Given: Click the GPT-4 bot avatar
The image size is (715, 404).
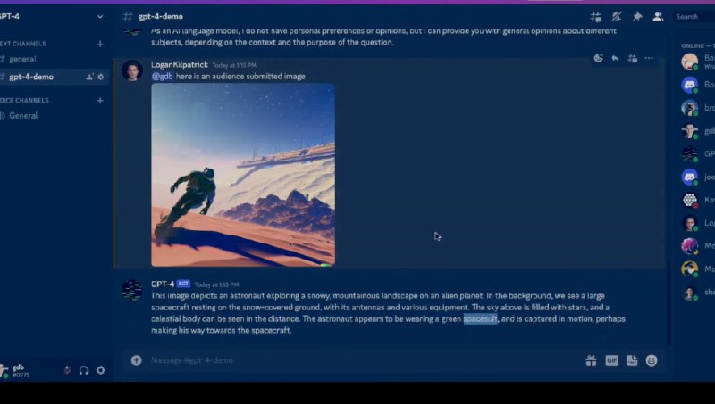Looking at the screenshot, I should (132, 290).
